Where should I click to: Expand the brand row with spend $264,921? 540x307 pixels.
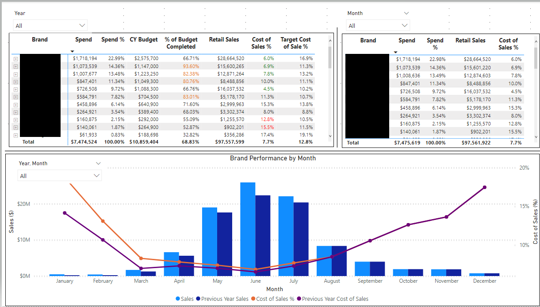coord(15,112)
